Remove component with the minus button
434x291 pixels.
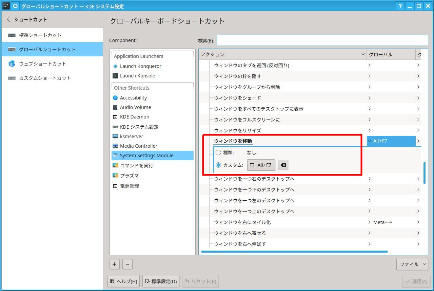click(127, 264)
